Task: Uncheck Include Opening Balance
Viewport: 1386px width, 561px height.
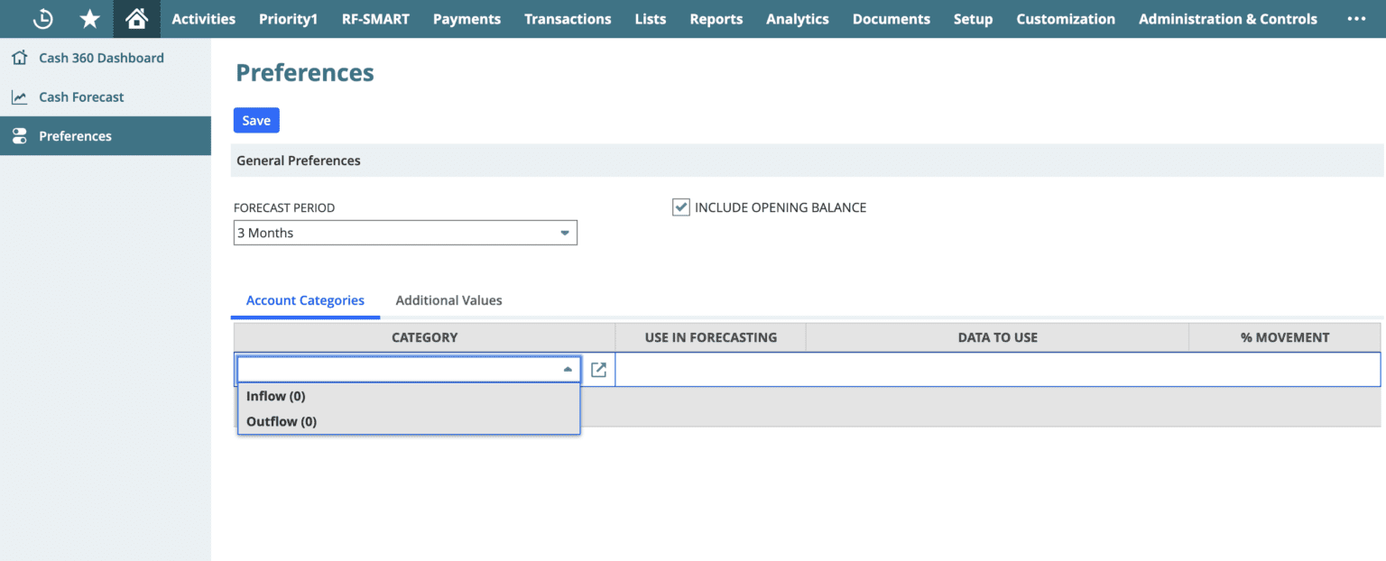Action: [681, 207]
